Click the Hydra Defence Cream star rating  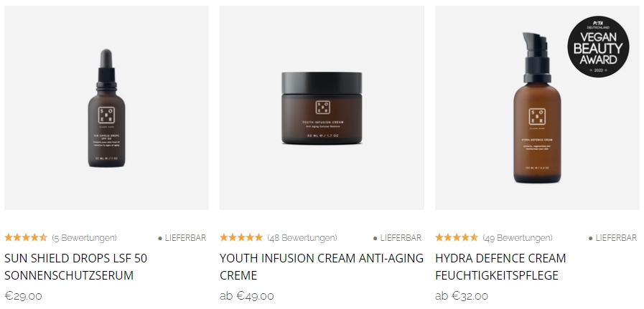coord(457,237)
